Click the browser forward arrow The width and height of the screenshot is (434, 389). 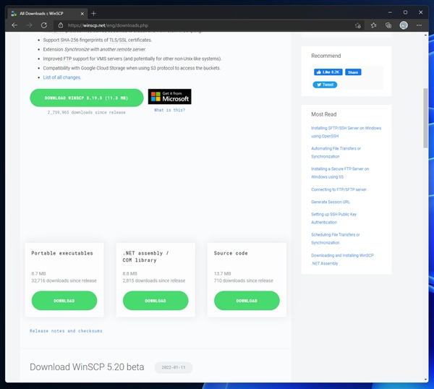(x=29, y=25)
